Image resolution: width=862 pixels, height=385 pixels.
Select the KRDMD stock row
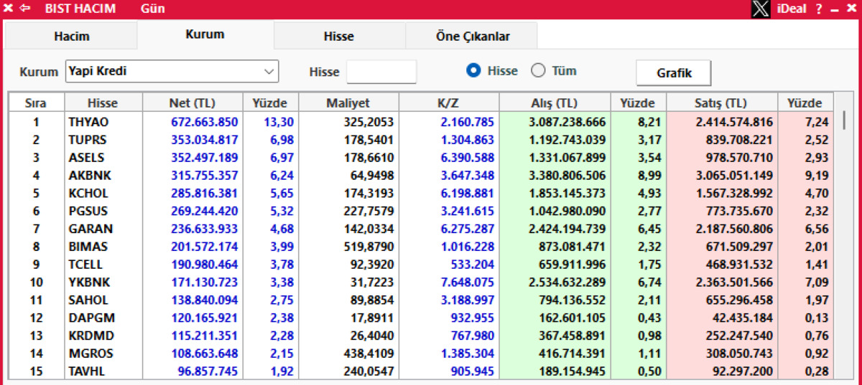point(421,336)
